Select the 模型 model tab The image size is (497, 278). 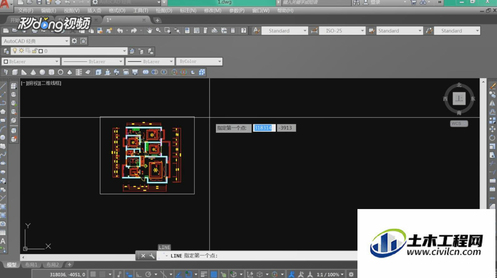(x=12, y=265)
